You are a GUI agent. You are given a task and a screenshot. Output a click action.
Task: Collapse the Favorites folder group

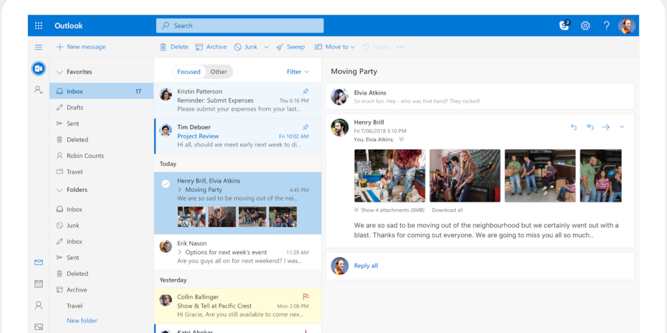[x=59, y=72]
